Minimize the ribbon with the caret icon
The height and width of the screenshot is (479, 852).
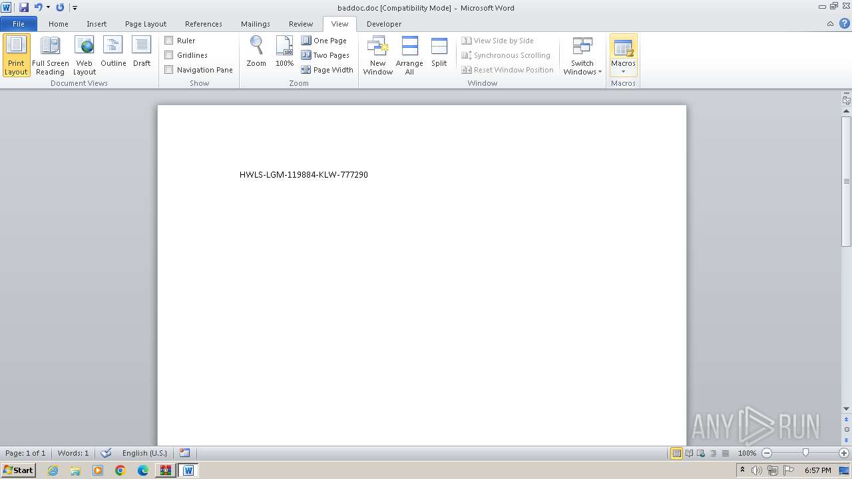[x=830, y=24]
